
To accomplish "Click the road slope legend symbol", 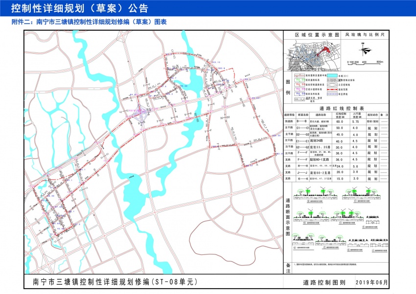I will click(299, 99).
